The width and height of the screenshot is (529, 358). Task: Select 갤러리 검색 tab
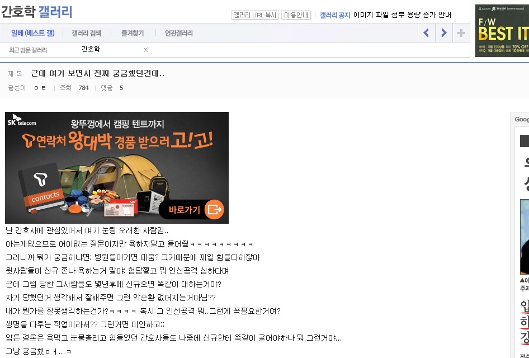[x=86, y=33]
